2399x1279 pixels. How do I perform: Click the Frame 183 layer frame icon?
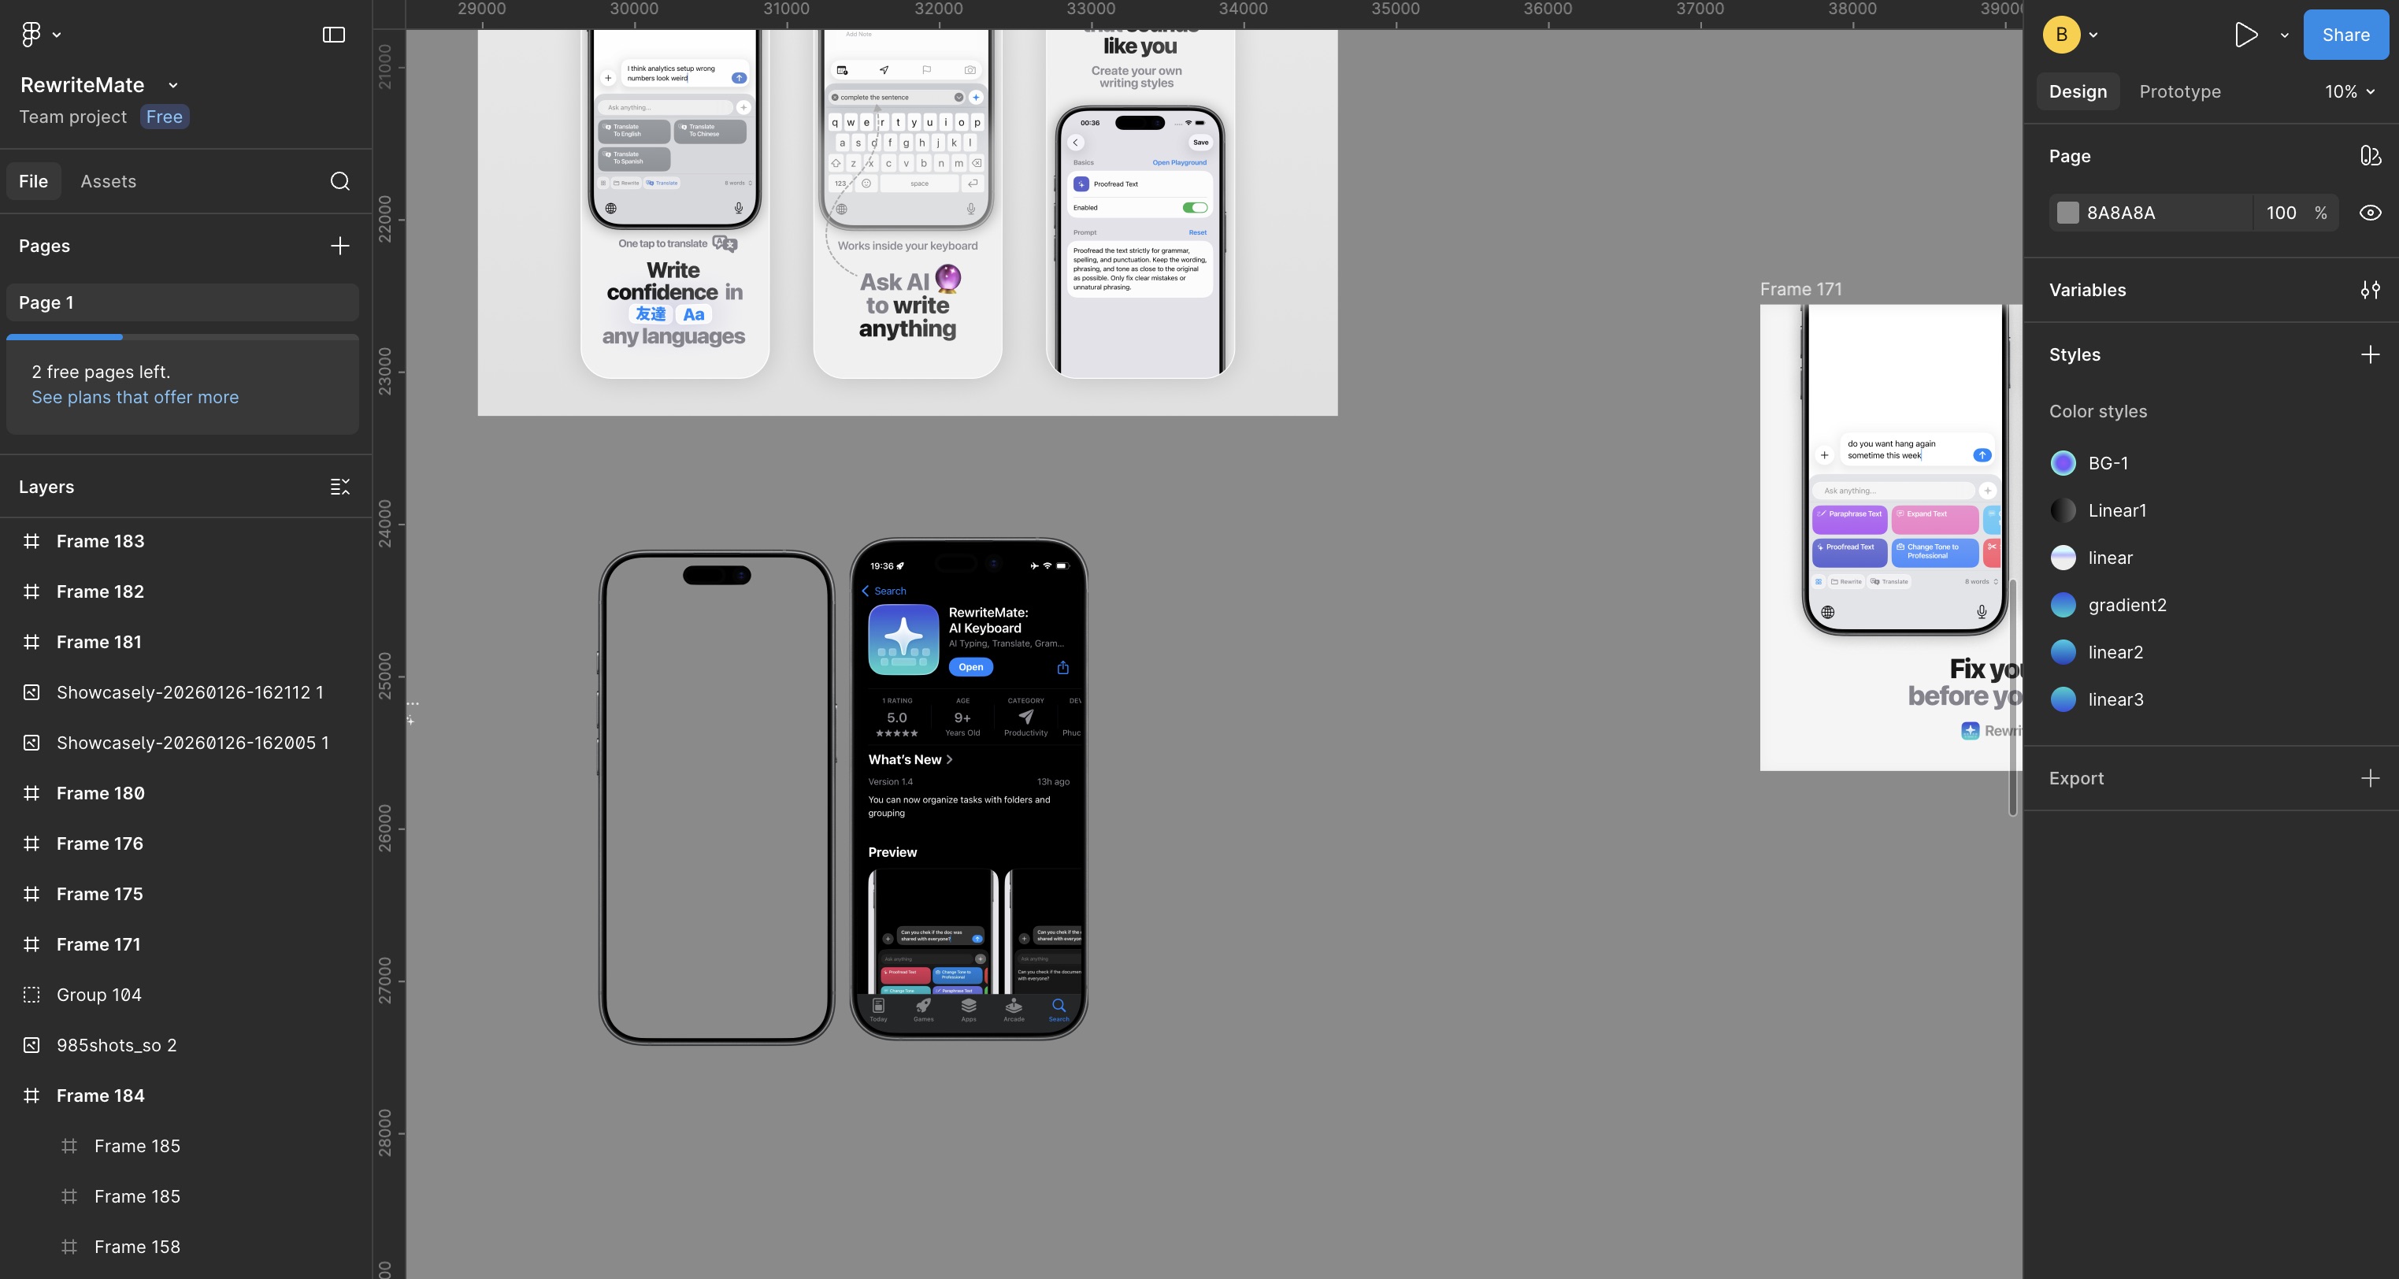(x=32, y=541)
